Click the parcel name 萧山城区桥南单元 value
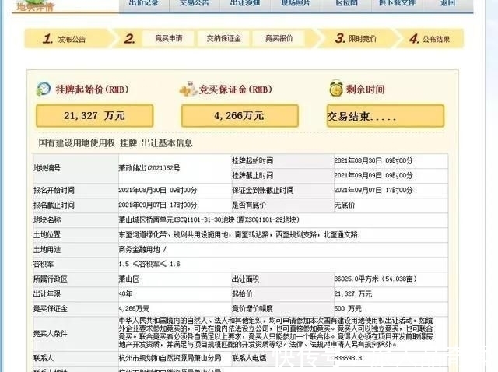498x372 pixels. click(x=209, y=219)
